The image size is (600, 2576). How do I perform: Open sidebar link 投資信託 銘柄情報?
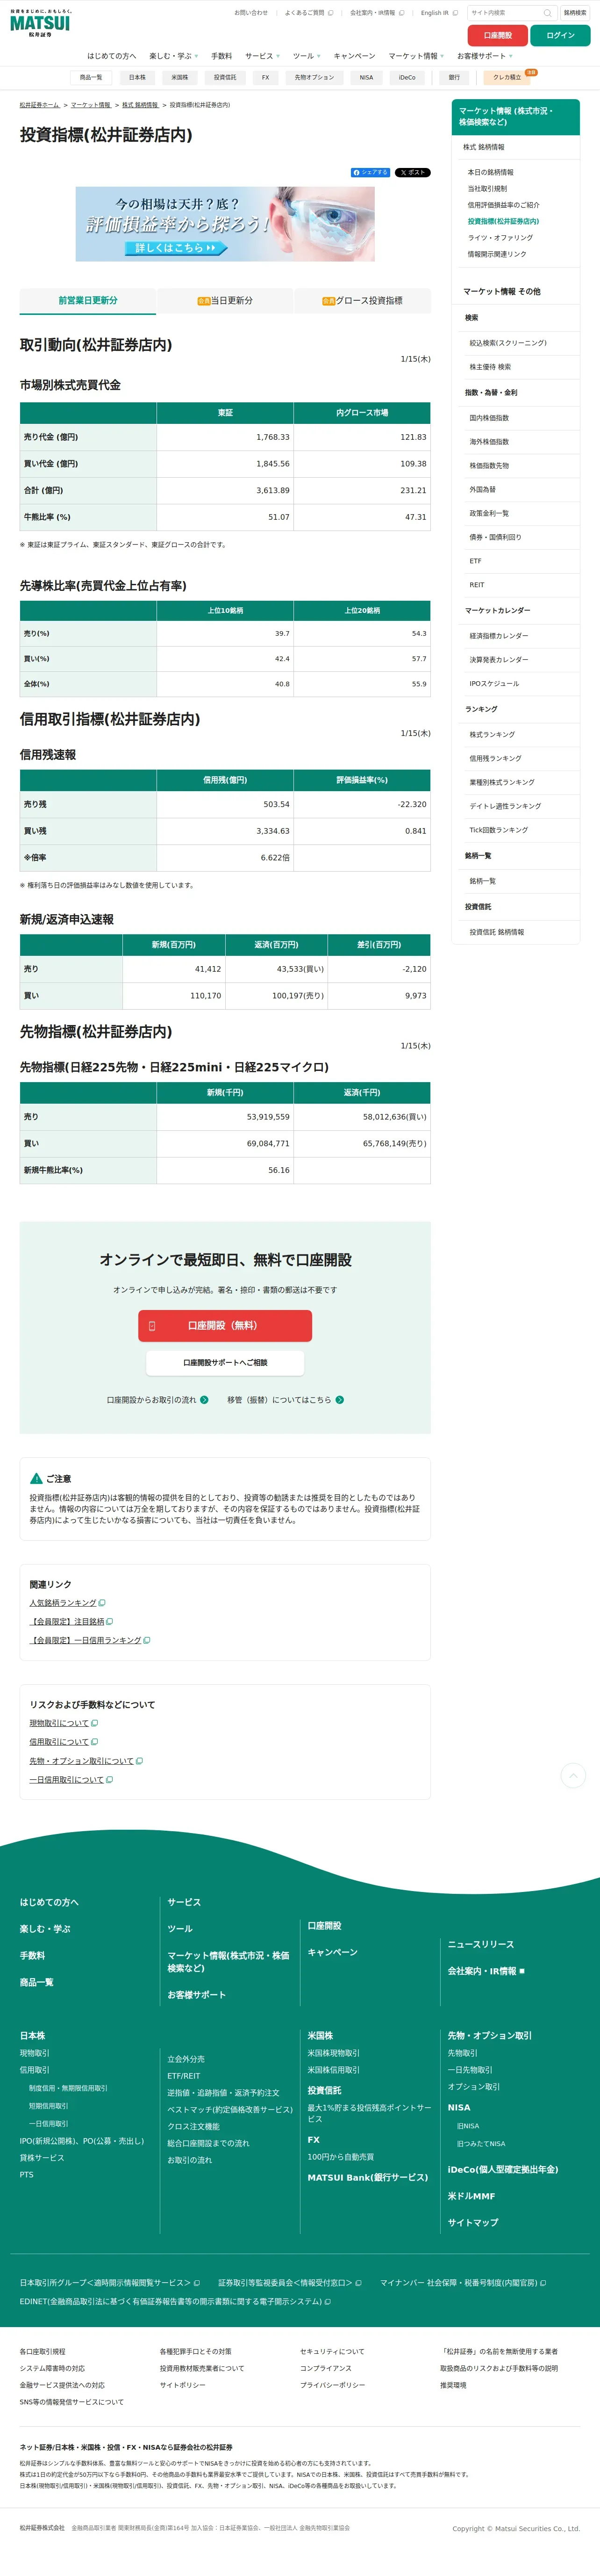tap(496, 932)
